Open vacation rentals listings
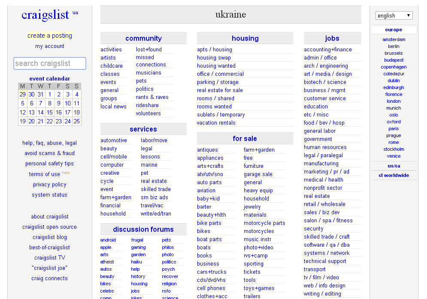This screenshot has height=299, width=427. (216, 123)
